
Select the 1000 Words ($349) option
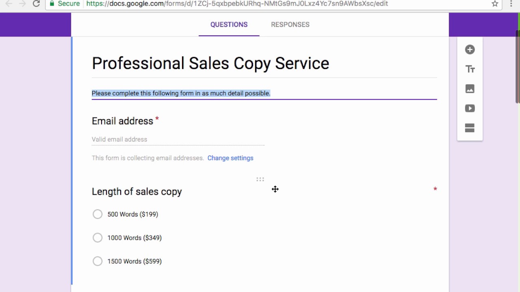click(x=97, y=238)
